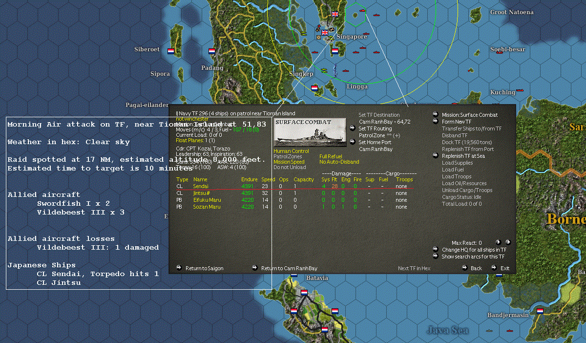This screenshot has width=586, height=343.
Task: Click Dock TF (19,560 tons) option
Action: (467, 142)
